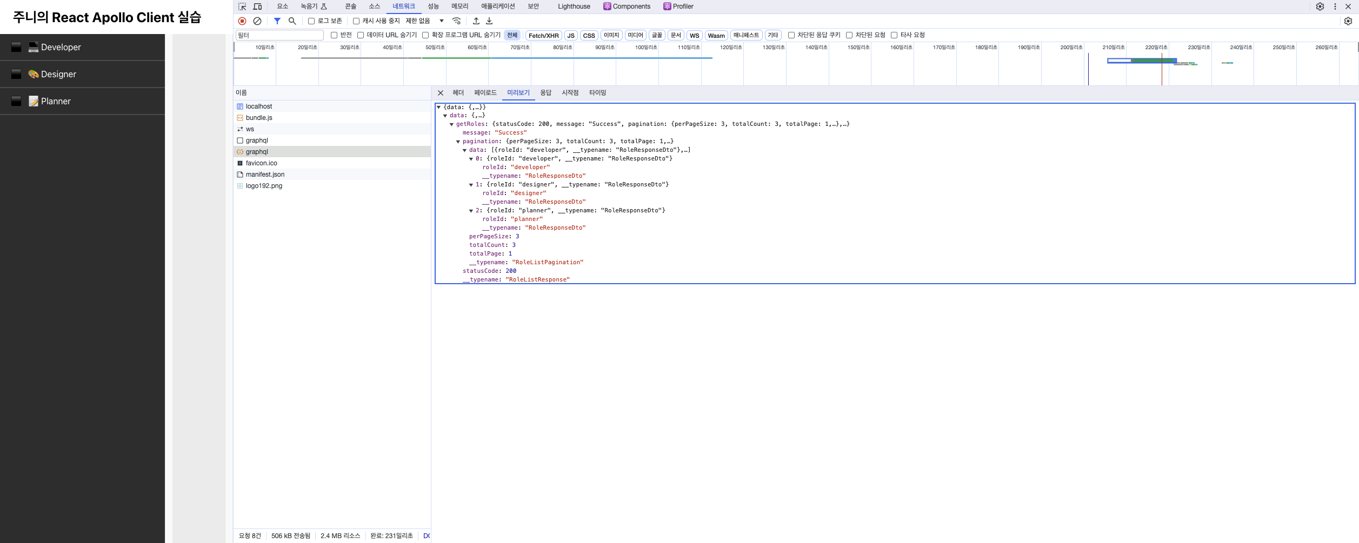Check the 차단된 요청 checkbox

click(849, 35)
